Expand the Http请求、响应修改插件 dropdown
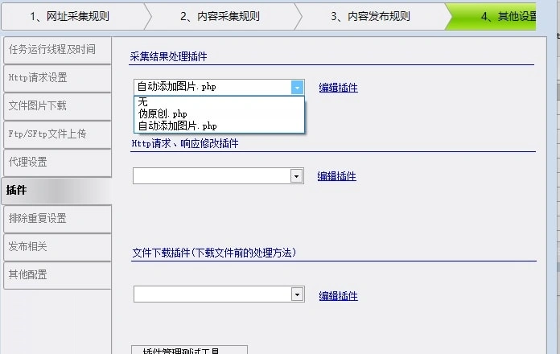This screenshot has height=354, width=560. [296, 176]
